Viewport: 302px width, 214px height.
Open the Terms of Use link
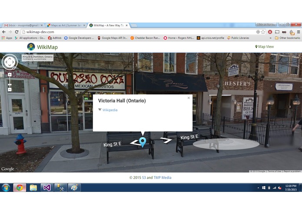tap(274, 171)
